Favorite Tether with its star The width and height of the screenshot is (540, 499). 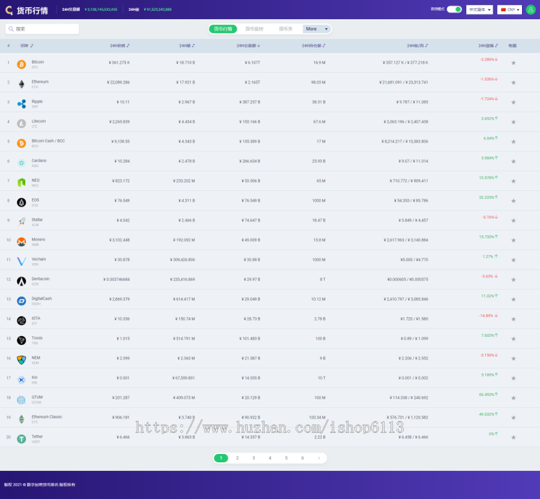coord(513,437)
